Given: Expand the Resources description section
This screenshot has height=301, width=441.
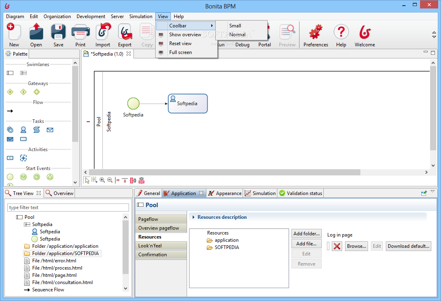Looking at the screenshot, I should [x=193, y=217].
